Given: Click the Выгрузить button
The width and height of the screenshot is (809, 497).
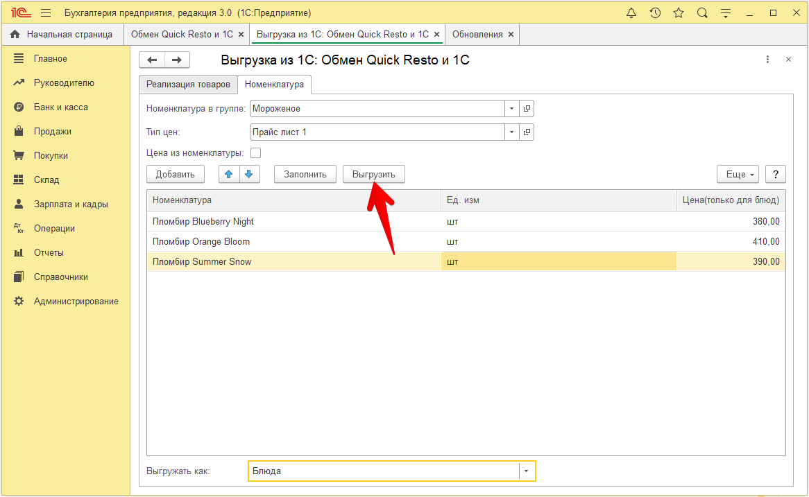Looking at the screenshot, I should [x=373, y=174].
